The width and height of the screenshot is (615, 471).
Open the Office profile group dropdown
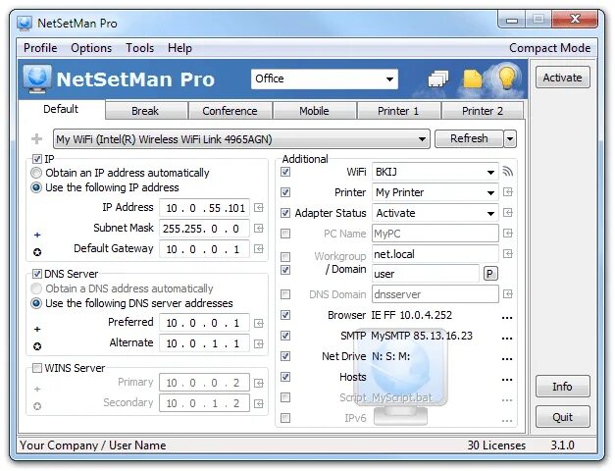tap(325, 78)
